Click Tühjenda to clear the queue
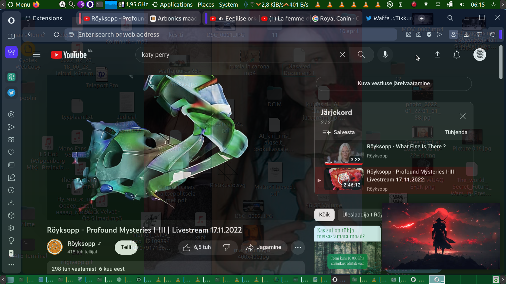This screenshot has height=284, width=506. pos(456,133)
